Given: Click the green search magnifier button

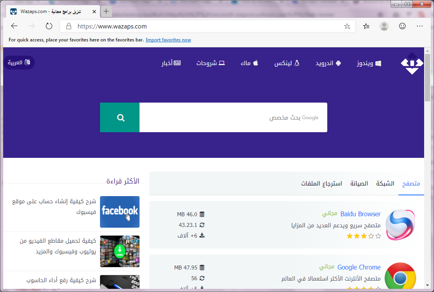Looking at the screenshot, I should coord(120,118).
